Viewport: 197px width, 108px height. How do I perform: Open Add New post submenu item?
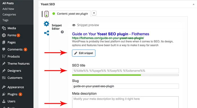tap(8, 9)
